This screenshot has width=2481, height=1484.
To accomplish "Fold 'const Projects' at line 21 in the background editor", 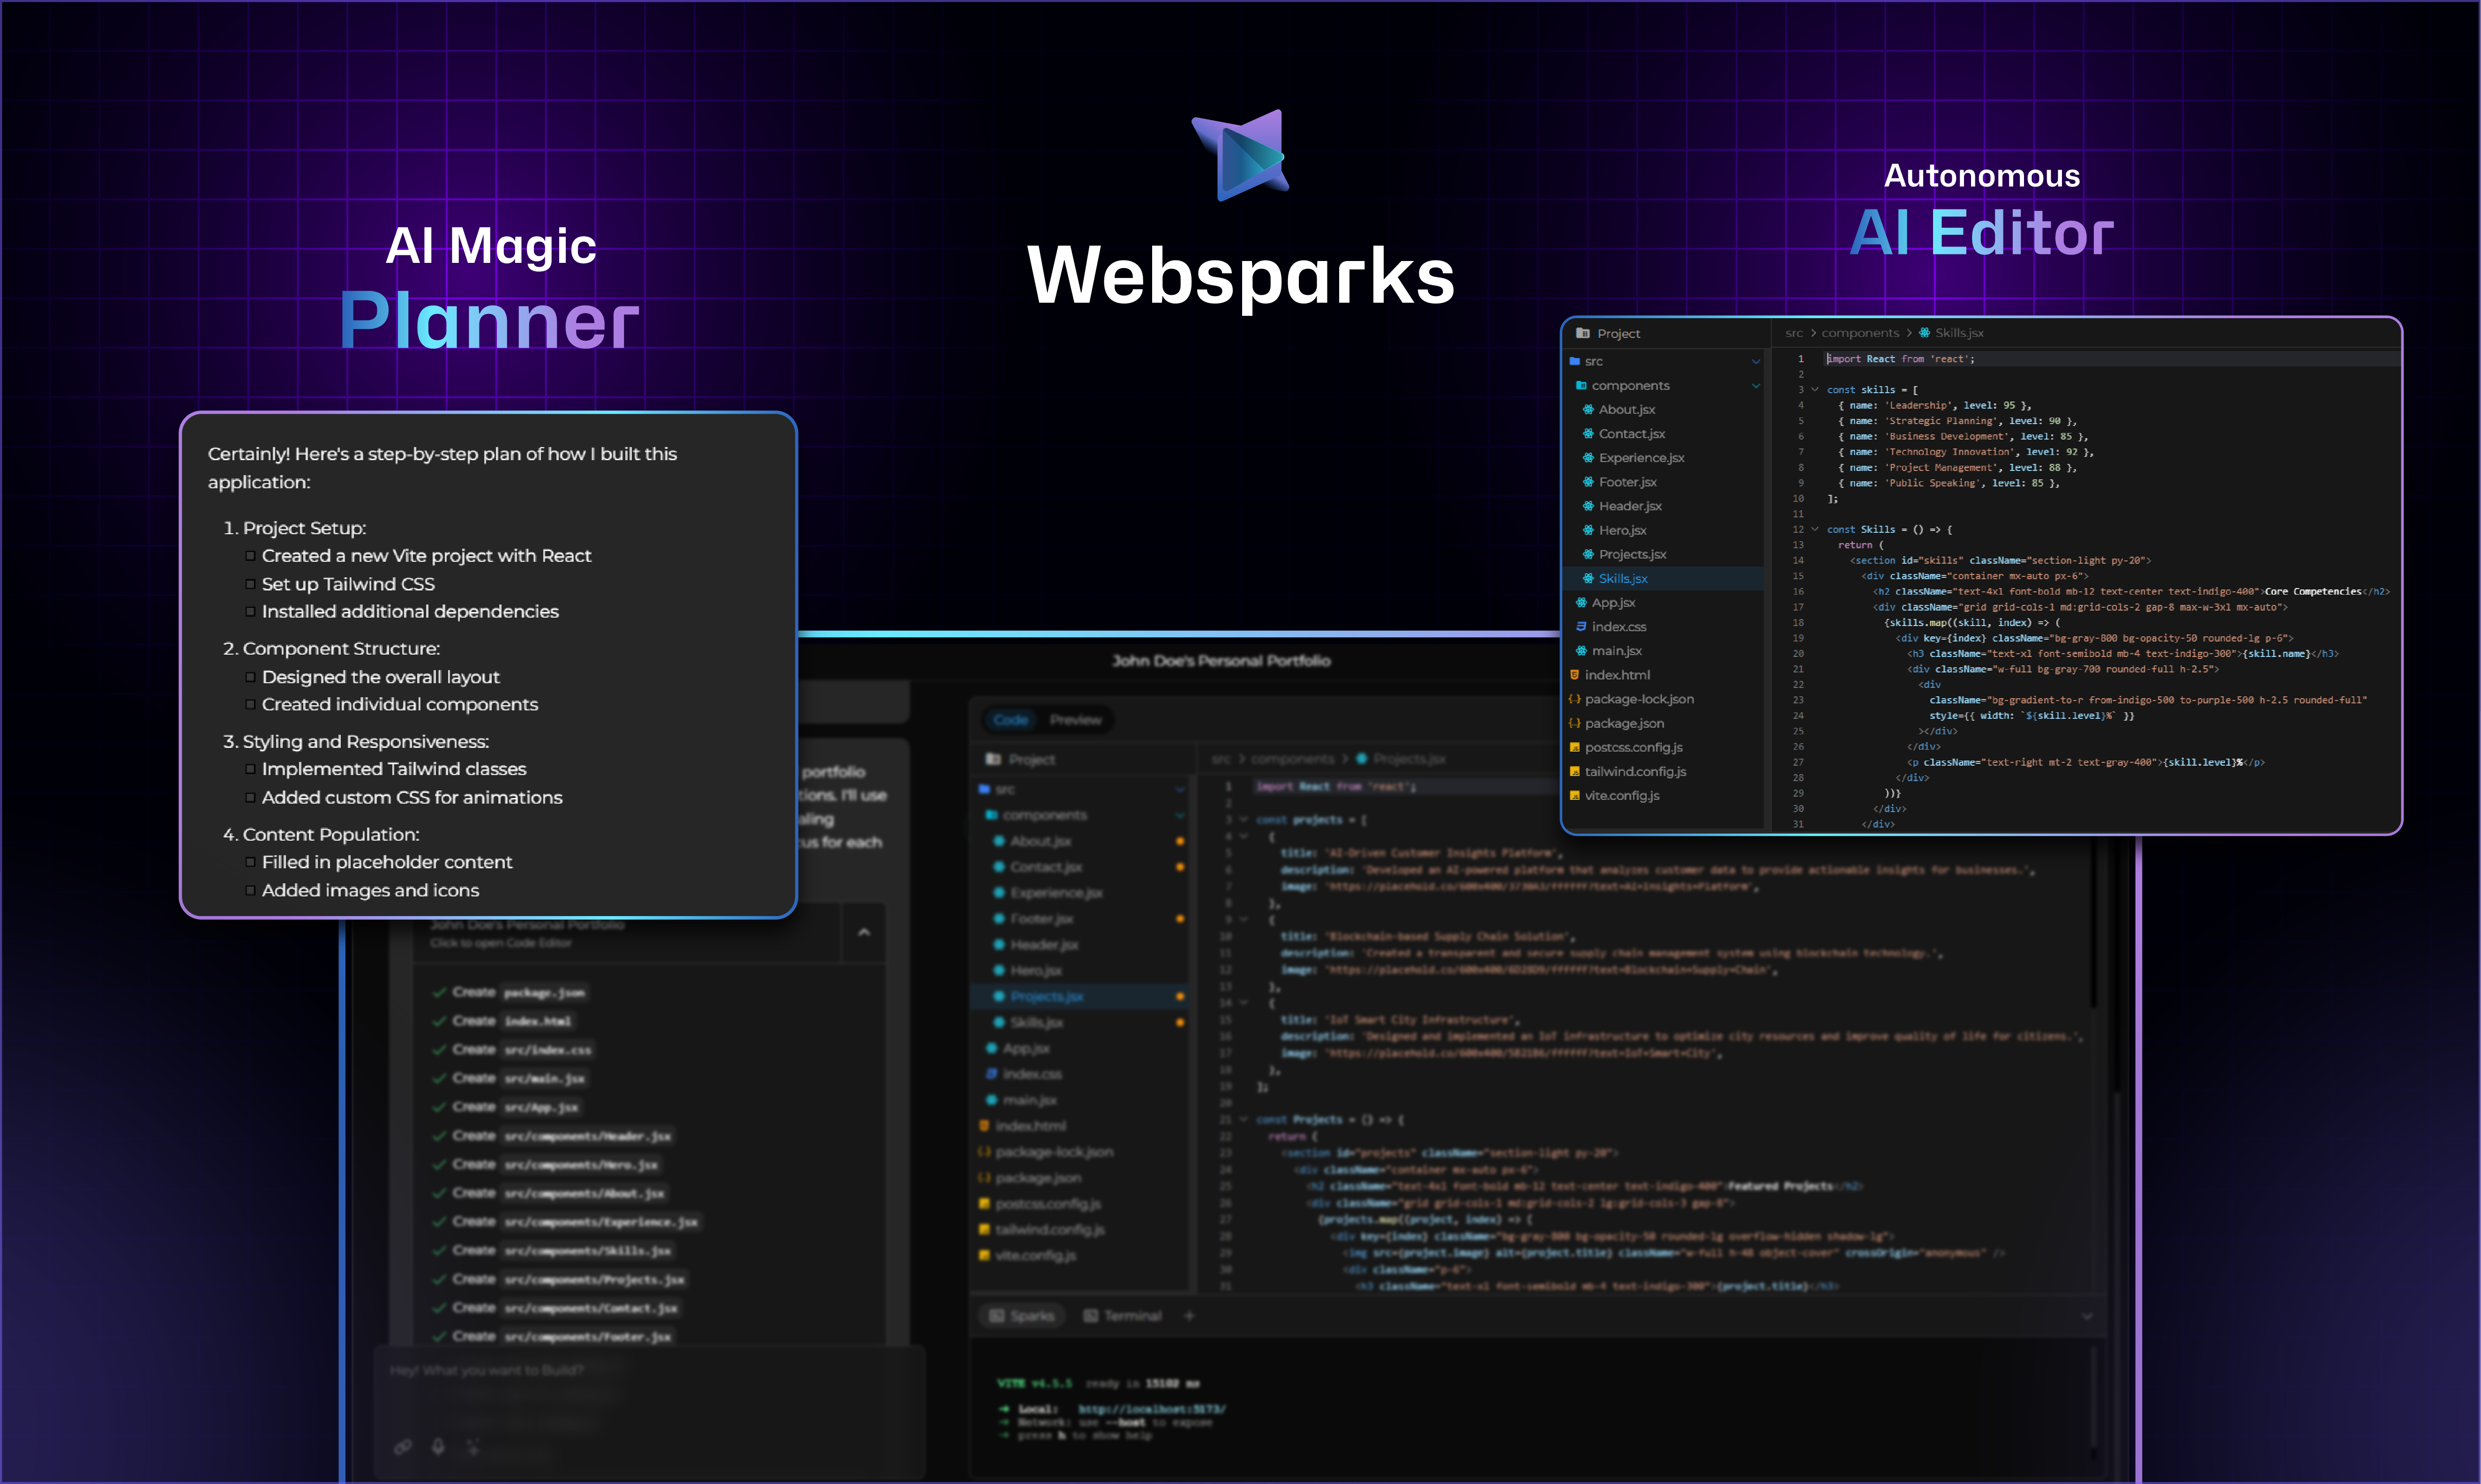I will [x=1244, y=1120].
